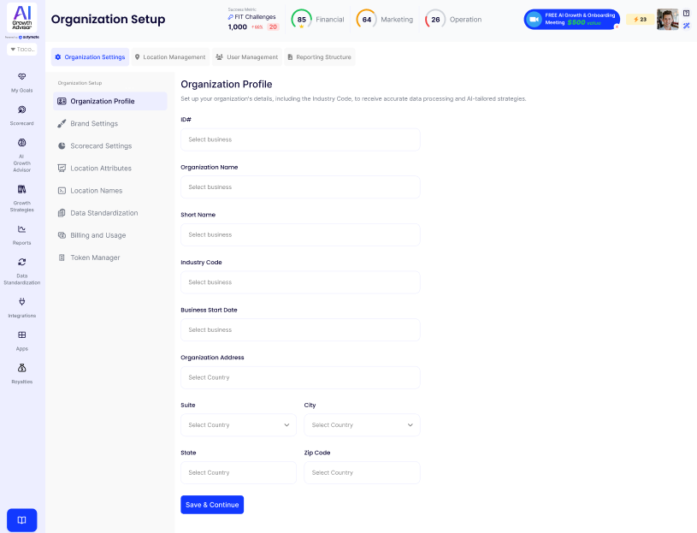This screenshot has width=697, height=533.
Task: Select Billing and Usage in settings menu
Action: tap(97, 235)
